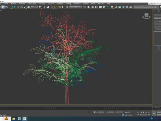161x121 pixels.
Task: Click the Mirror tool icon
Action: pos(85,7)
